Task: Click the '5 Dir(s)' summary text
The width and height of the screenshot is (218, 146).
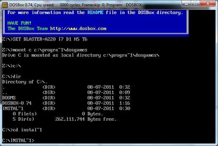Action: click(23, 119)
